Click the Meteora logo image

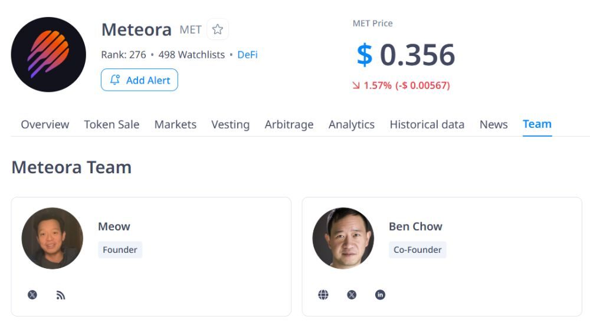(x=48, y=54)
